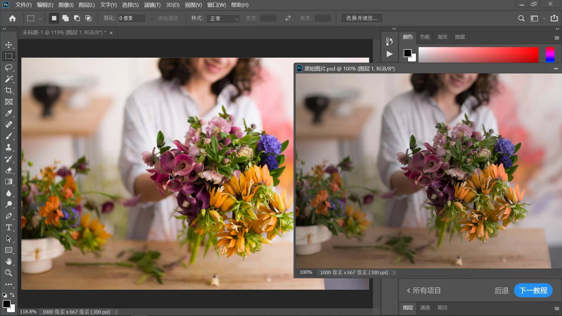Toggle the 消除锯齿 anti-alias checkbox
Image resolution: width=562 pixels, height=316 pixels.
[x=152, y=18]
